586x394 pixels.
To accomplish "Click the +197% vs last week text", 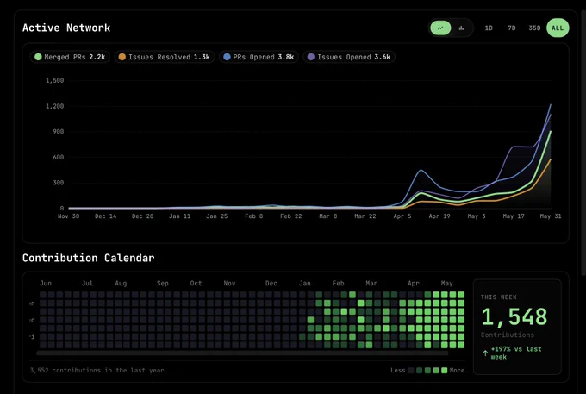I will (515, 353).
